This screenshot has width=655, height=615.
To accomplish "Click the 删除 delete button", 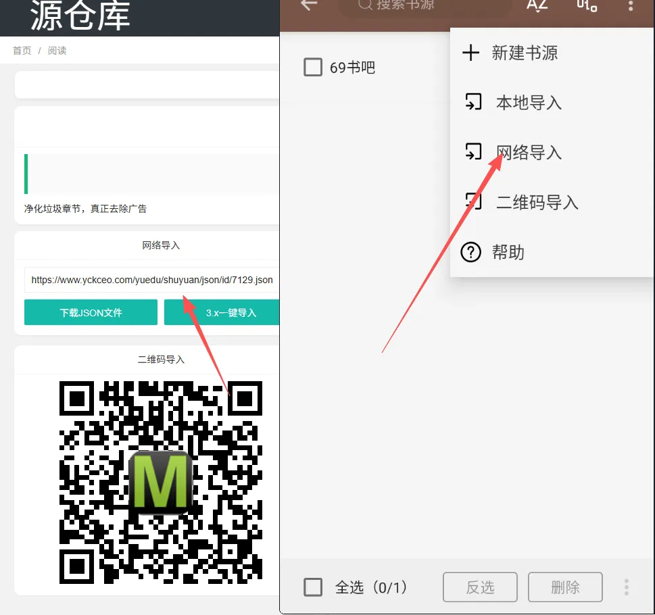I will click(565, 587).
